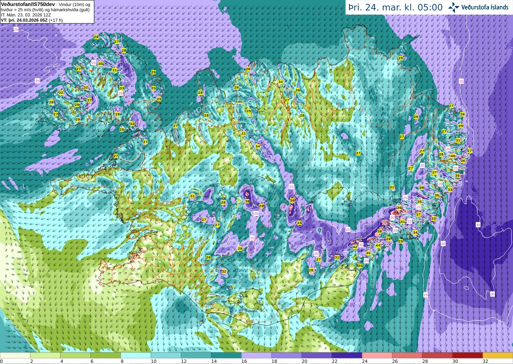Click the Veðurstofa Íslands logo icon

454,7
